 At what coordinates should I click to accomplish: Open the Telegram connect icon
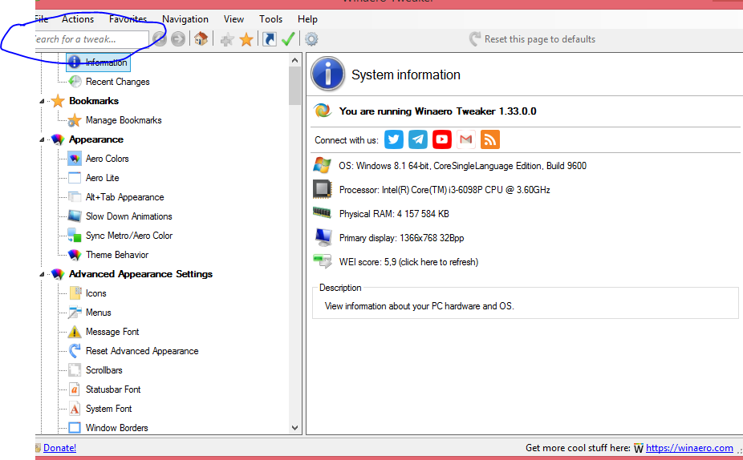click(418, 139)
